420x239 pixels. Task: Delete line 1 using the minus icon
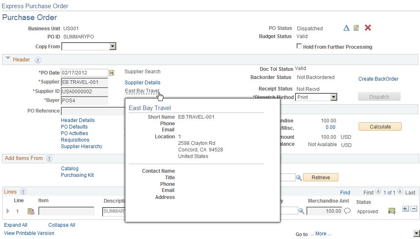pyautogui.click(x=413, y=209)
